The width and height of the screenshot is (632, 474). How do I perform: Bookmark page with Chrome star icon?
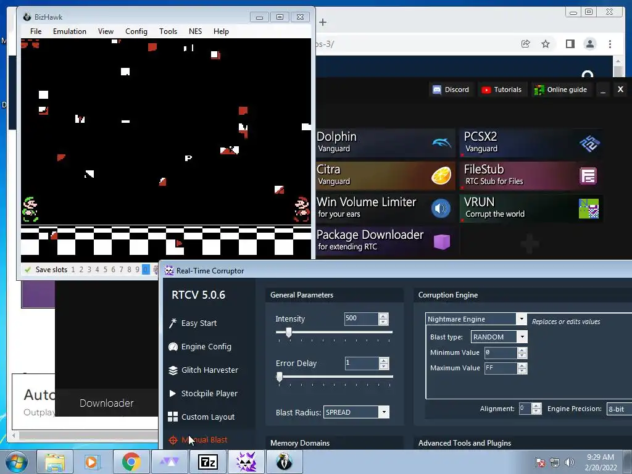pyautogui.click(x=546, y=44)
